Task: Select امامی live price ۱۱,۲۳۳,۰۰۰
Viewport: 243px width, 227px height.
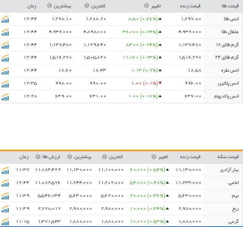Action: [188, 183]
